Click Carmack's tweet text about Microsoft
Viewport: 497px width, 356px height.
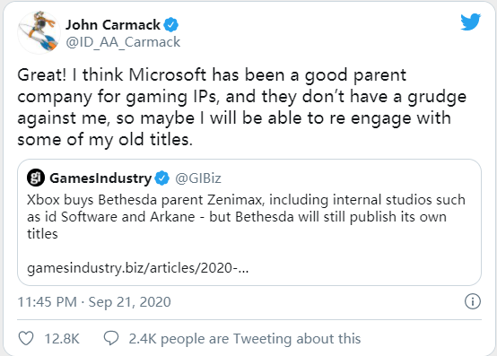(241, 107)
